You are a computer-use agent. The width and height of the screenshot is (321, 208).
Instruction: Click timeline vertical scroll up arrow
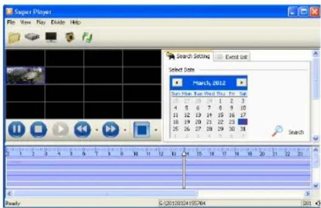pyautogui.click(x=315, y=150)
